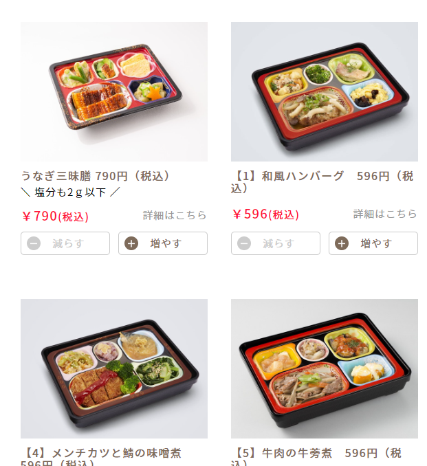This screenshot has height=466, width=427.
Task: Add one 和風ハンバーグ using 増やす
Action: point(373,243)
